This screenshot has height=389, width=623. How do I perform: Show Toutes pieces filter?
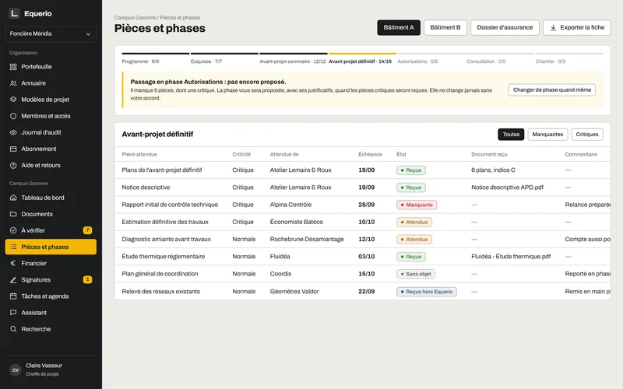coord(511,134)
